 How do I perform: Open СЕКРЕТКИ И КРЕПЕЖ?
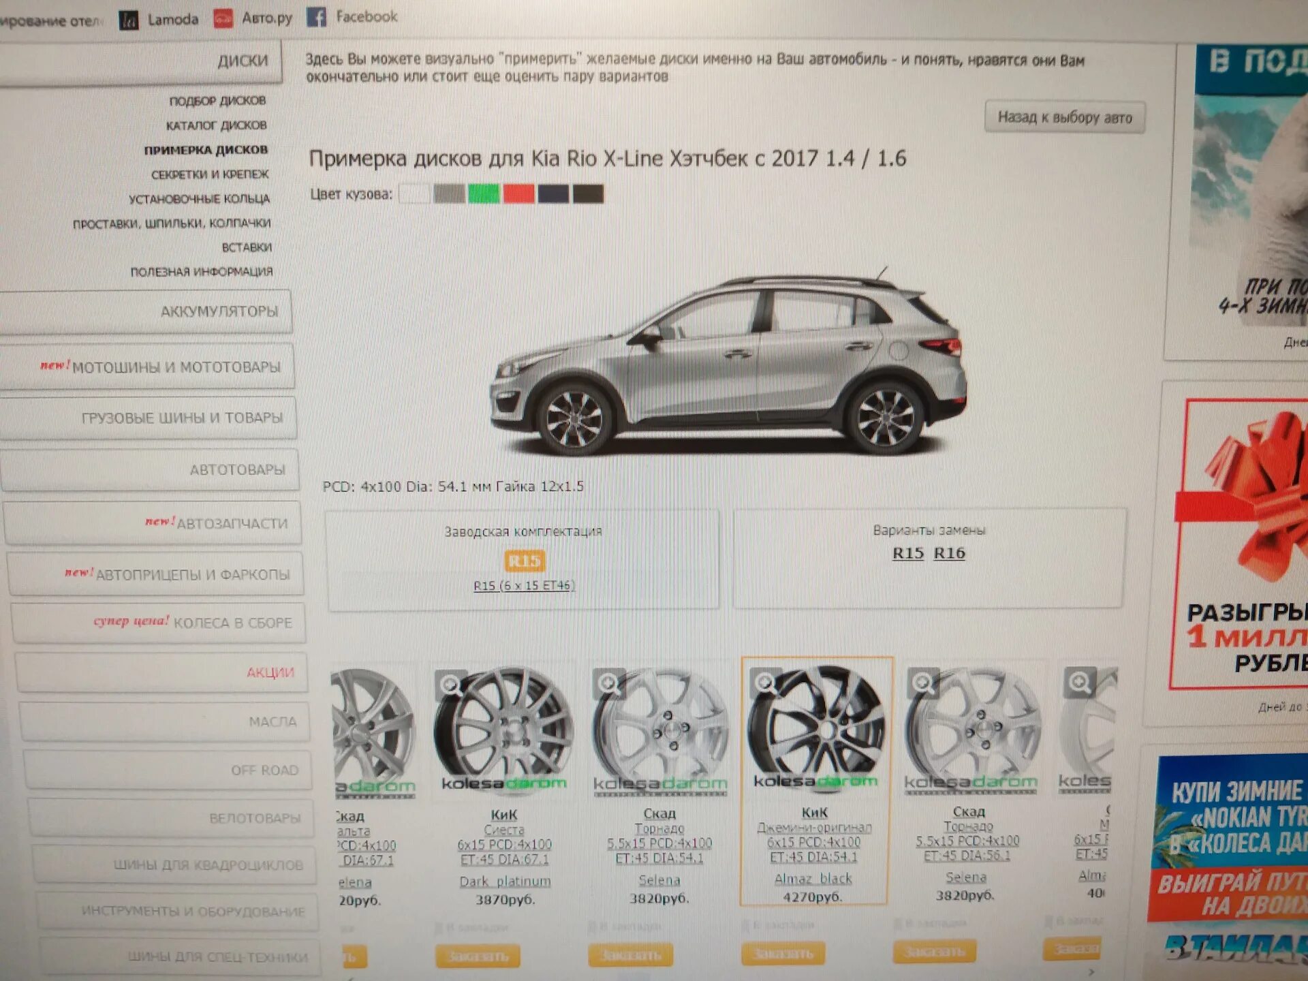[x=210, y=174]
